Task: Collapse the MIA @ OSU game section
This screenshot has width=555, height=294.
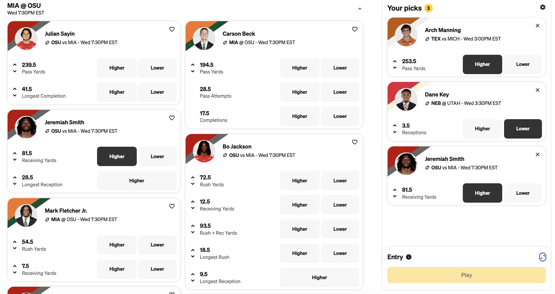Action: (360, 9)
